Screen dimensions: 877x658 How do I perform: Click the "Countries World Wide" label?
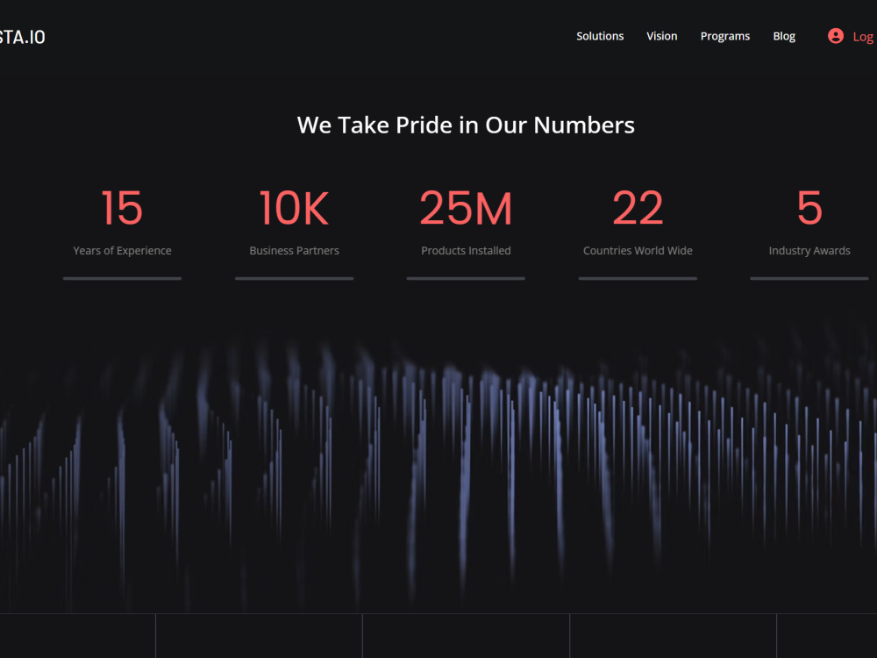tap(638, 251)
